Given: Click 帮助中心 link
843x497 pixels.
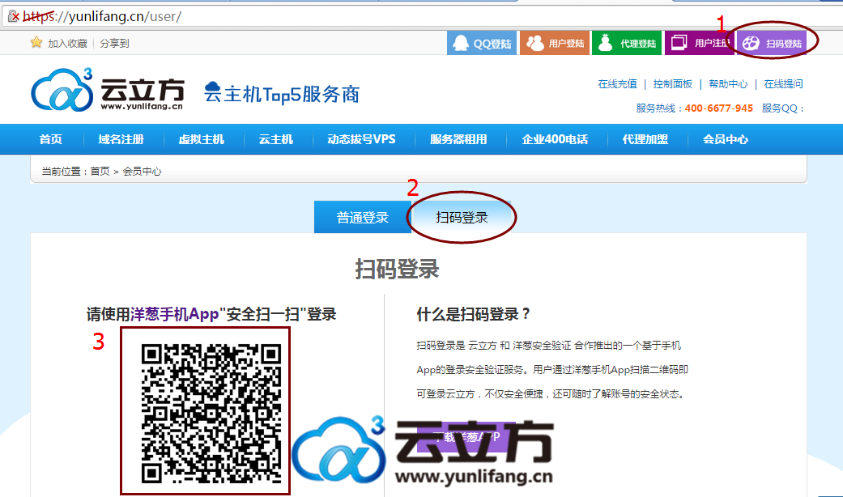Looking at the screenshot, I should coord(728,84).
